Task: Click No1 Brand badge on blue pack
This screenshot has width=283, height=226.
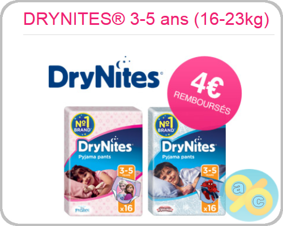Action: [166, 125]
